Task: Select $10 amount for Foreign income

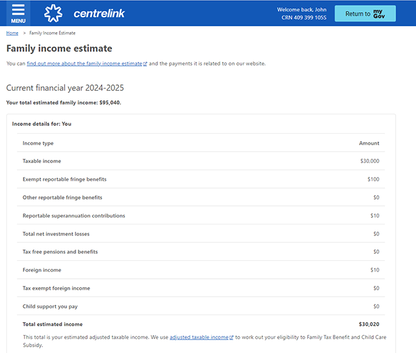Action: (x=375, y=270)
